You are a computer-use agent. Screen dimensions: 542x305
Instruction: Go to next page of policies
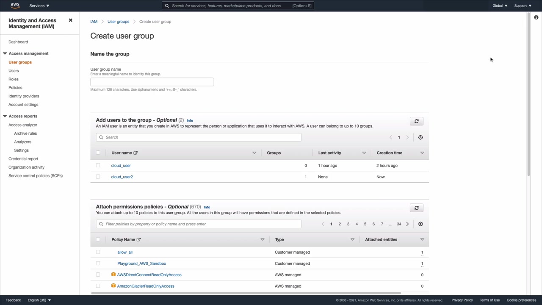click(407, 224)
